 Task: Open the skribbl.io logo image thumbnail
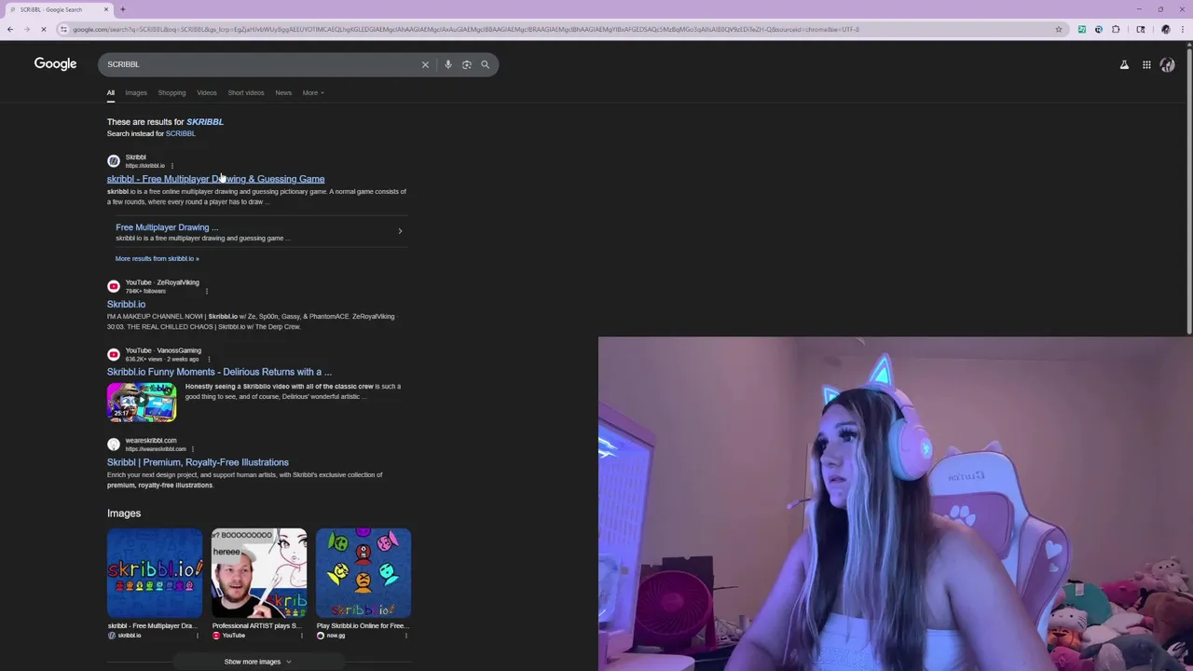(x=155, y=573)
